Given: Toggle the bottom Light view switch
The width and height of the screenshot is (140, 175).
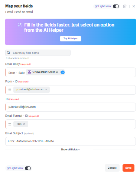Looking at the screenshot, I should click(28, 168).
